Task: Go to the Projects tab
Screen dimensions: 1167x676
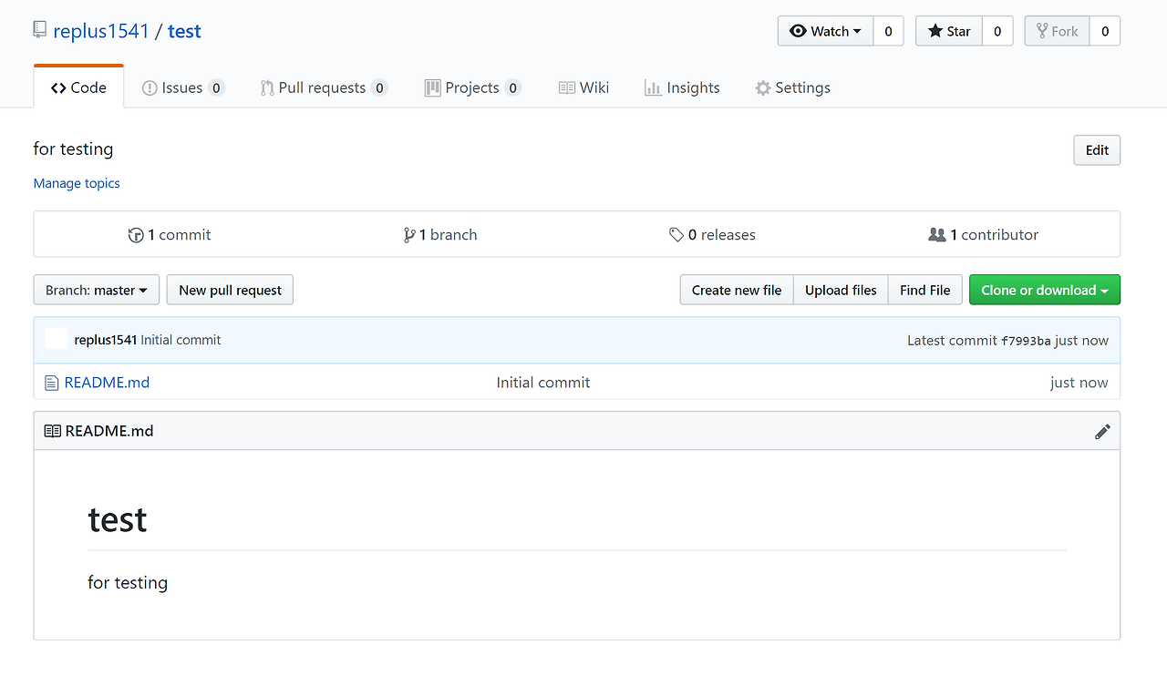Action: point(473,87)
